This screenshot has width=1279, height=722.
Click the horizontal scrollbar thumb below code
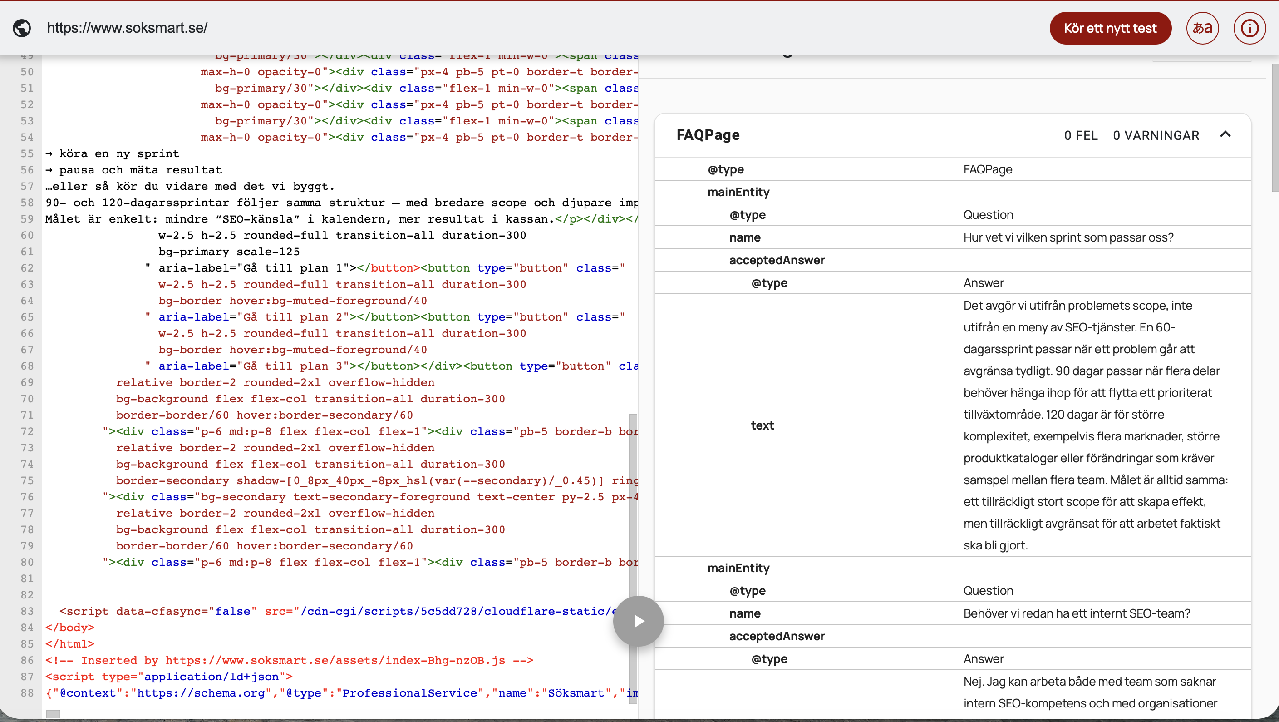[53, 713]
